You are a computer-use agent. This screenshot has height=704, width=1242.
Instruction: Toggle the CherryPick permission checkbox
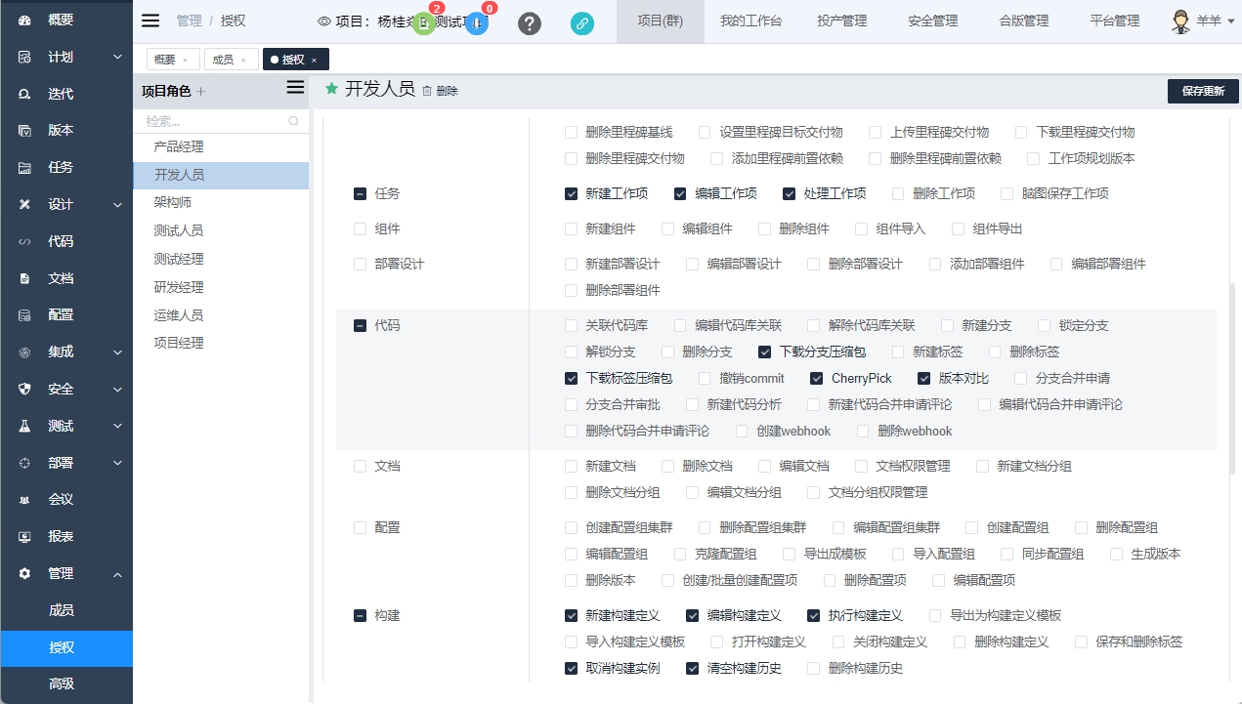click(817, 378)
